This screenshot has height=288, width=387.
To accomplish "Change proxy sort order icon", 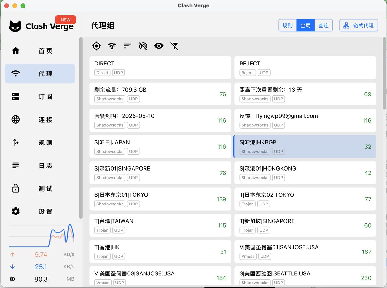I will 127,46.
